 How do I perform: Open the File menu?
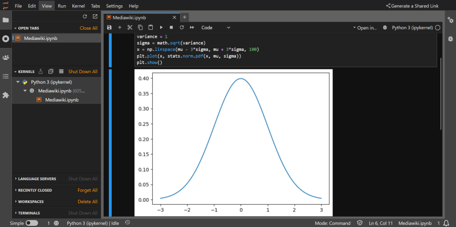click(18, 6)
